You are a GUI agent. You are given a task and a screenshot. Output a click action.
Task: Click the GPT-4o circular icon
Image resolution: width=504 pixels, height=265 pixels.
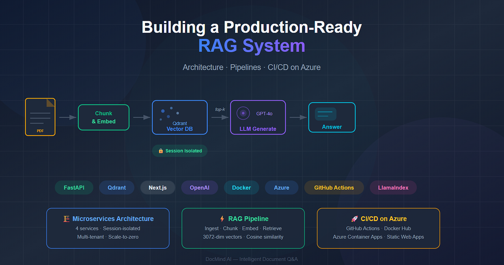click(x=243, y=113)
